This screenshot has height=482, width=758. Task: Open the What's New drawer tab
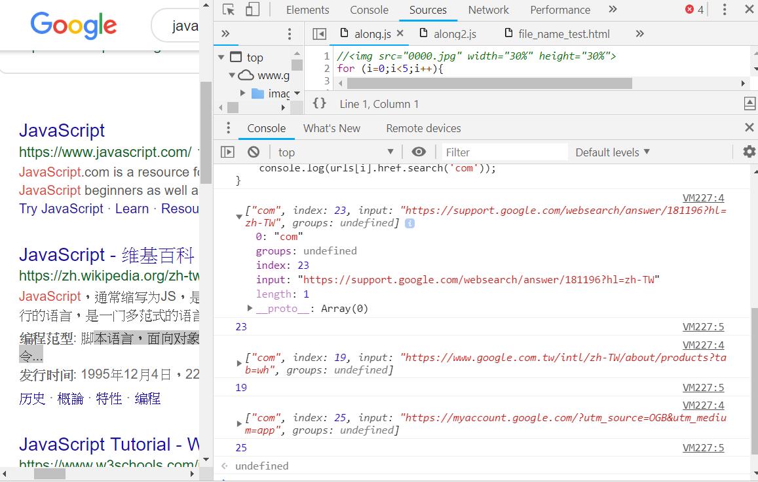click(332, 128)
